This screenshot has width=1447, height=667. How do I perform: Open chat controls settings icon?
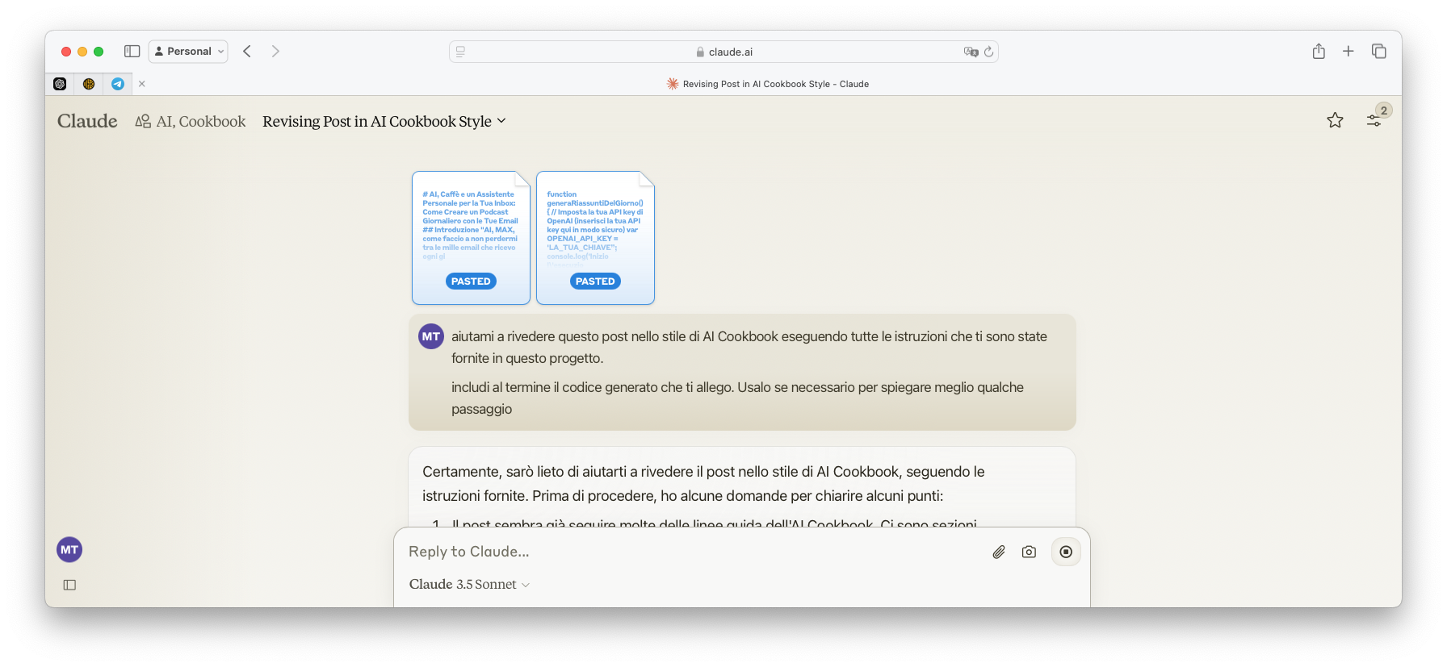coord(1374,120)
